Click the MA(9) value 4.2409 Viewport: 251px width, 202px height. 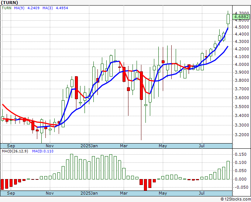coord(33,8)
